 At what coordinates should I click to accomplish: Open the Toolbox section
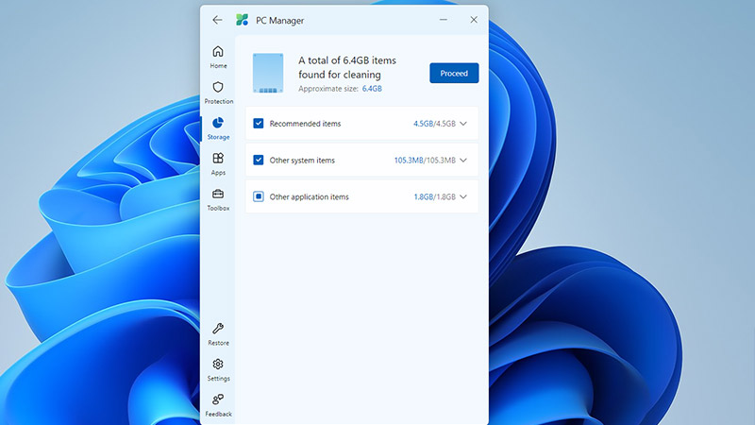pyautogui.click(x=218, y=198)
